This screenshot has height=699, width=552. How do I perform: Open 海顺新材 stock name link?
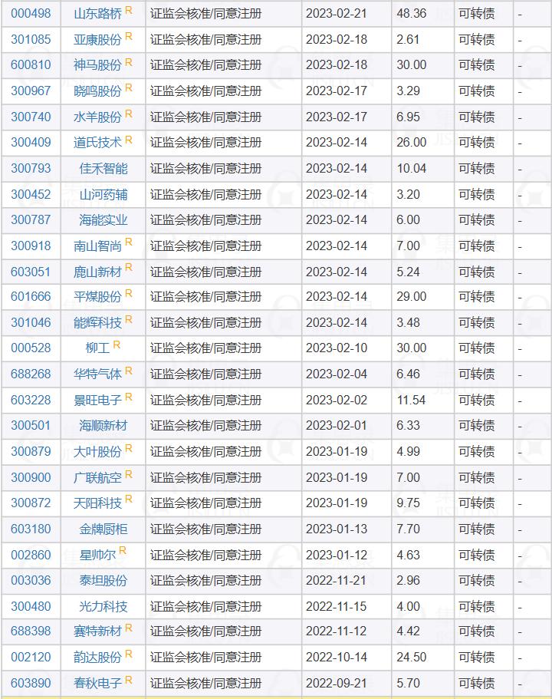[x=103, y=426]
